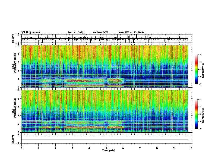215x166 pixels.
Task: Click the time axis tick label '9'
Action: pyautogui.click(x=174, y=148)
